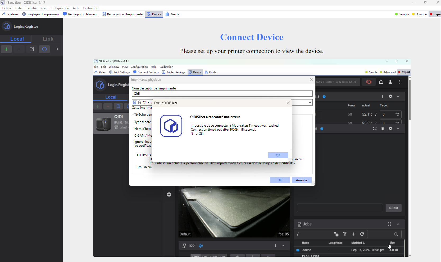Open the Q1 Pro printer model dropdown
This screenshot has width=441, height=262.
(x=310, y=102)
